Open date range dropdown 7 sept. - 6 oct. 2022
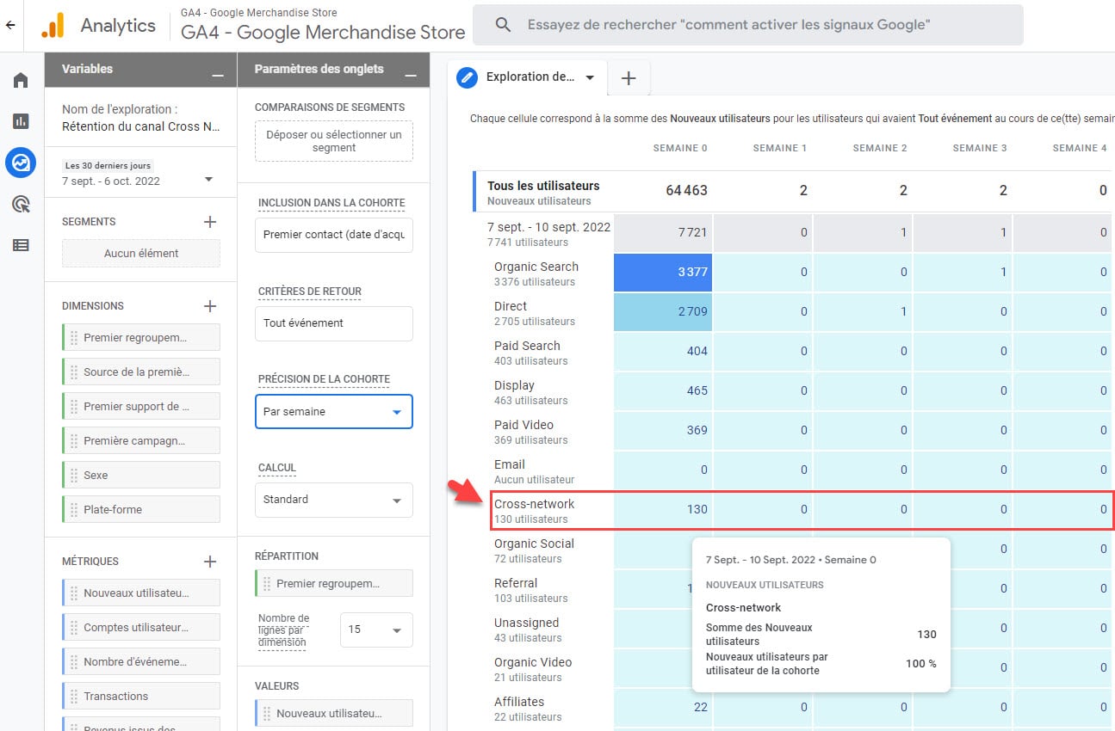The width and height of the screenshot is (1115, 731). [208, 180]
